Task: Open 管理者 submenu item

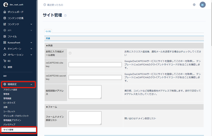Action: [x=6, y=94]
